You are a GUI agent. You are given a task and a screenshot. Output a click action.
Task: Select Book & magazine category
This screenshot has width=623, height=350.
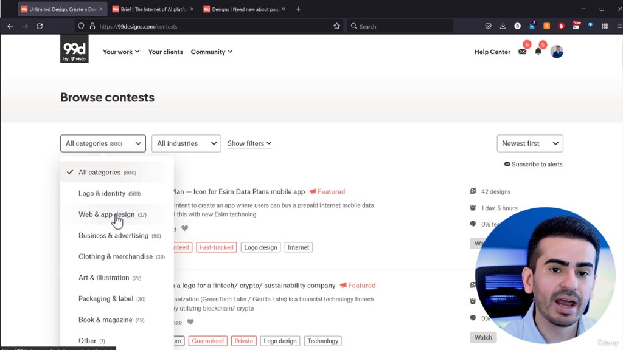[x=117, y=320]
